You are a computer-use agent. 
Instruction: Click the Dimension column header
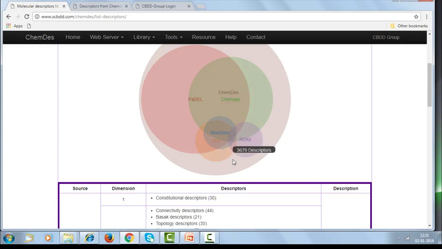tap(123, 188)
